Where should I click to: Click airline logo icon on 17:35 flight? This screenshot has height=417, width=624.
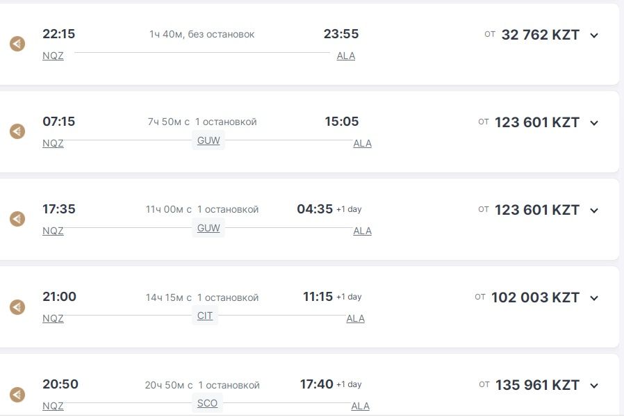(x=17, y=219)
